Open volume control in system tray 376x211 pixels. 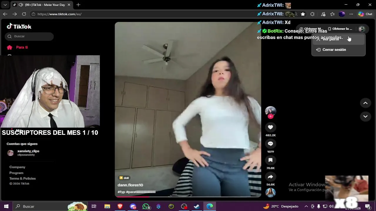(x=331, y=206)
